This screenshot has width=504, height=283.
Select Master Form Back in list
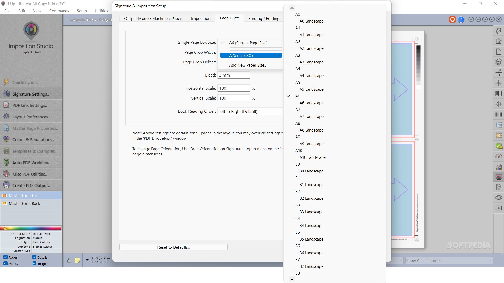(31, 204)
